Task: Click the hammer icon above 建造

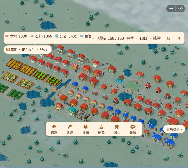Action: [70, 127]
